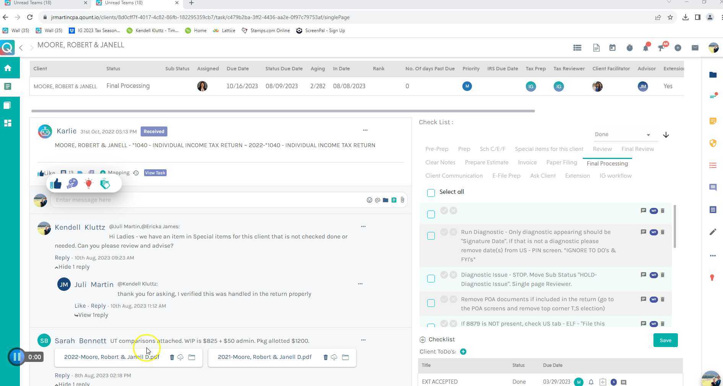
Task: Check the Select all checkbox
Action: (431, 193)
